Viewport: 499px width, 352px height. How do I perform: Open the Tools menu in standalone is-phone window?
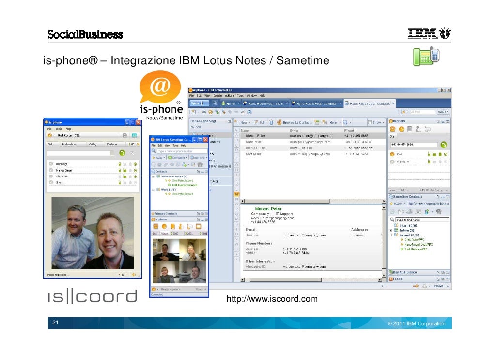click(59, 129)
